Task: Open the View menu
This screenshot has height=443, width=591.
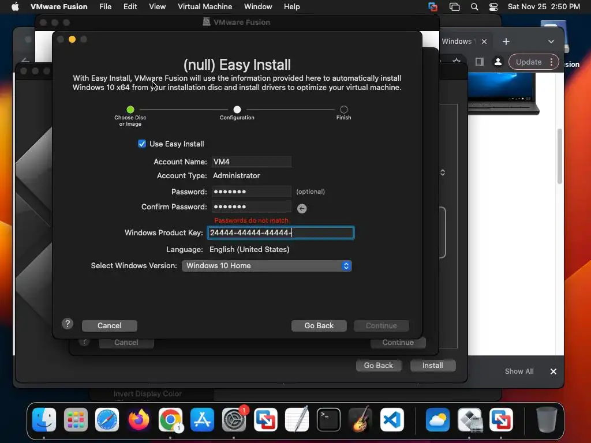Action: (x=157, y=6)
